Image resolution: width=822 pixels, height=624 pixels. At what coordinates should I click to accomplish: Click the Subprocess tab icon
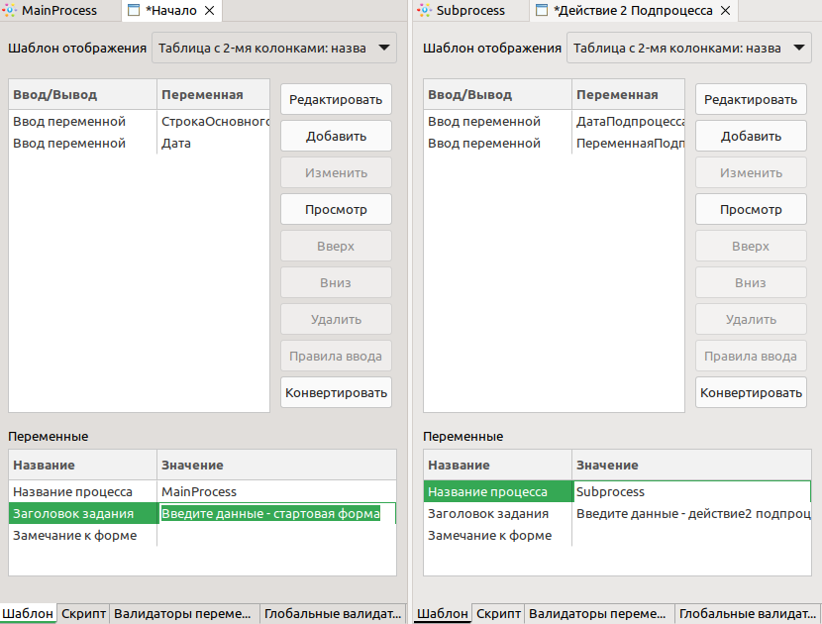click(x=424, y=11)
